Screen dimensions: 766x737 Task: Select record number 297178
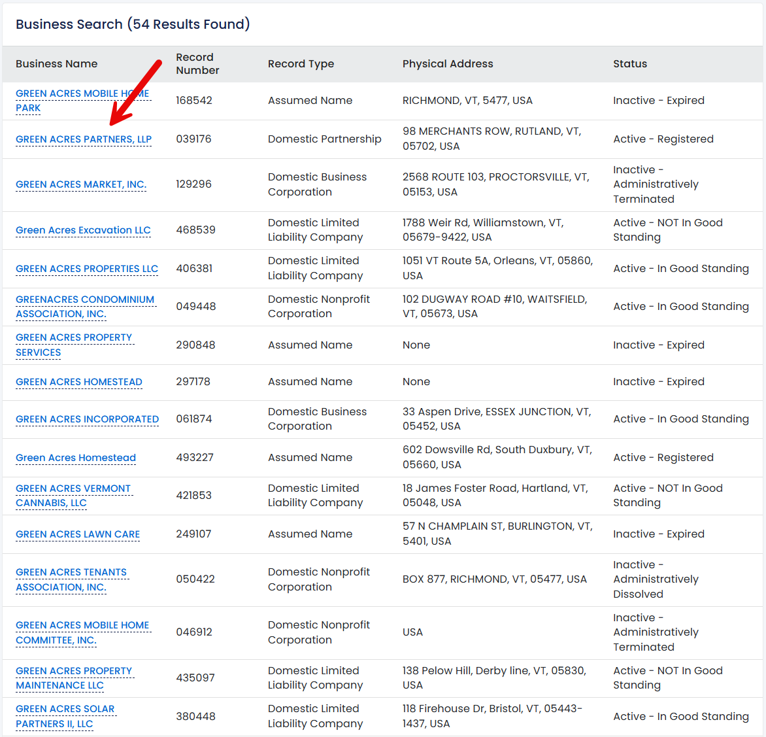[193, 381]
